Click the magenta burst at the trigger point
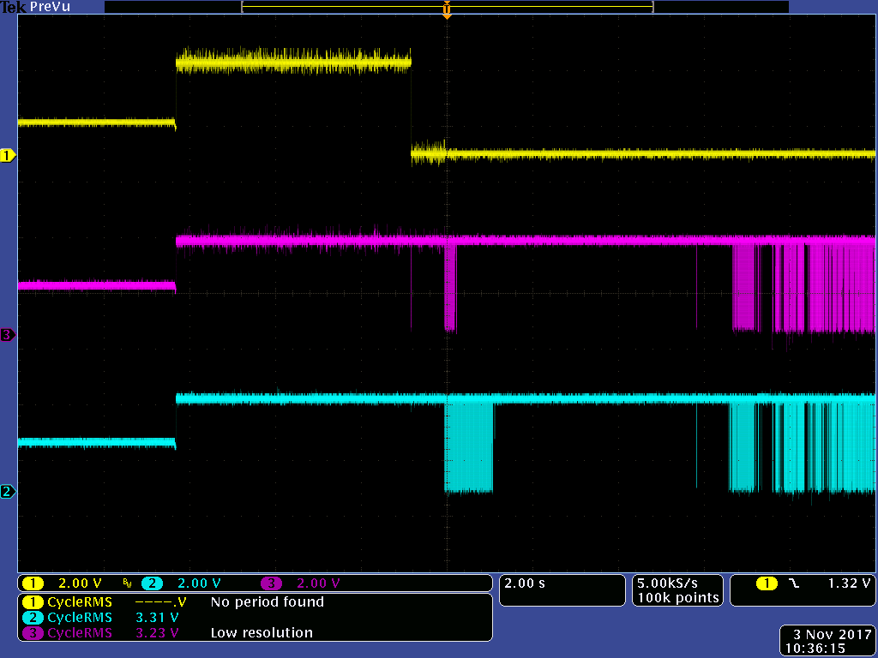 tap(450, 287)
